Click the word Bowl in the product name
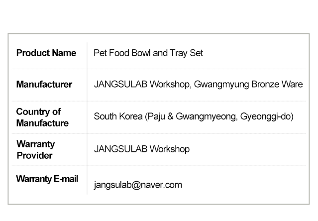The width and height of the screenshot is (318, 221). [x=141, y=53]
